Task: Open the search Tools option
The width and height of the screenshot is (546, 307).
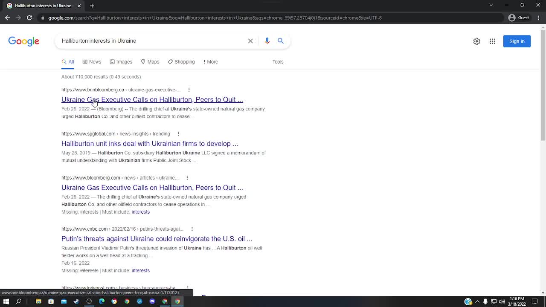Action: coord(278,62)
